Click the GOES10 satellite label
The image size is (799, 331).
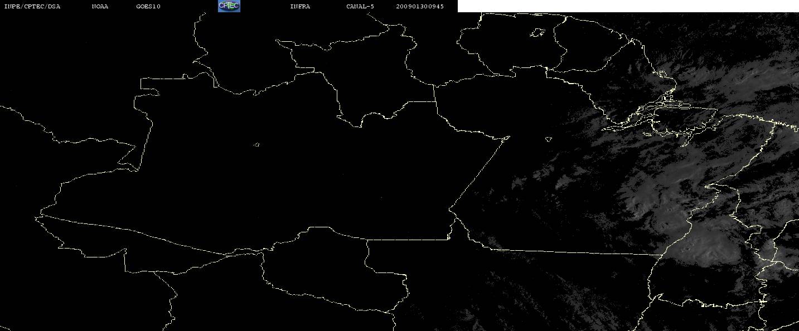pos(148,6)
